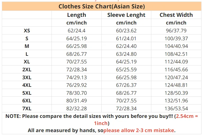Screen dimensions: 202x135
Task: Click the 4XL size row label
Action: click(27, 85)
